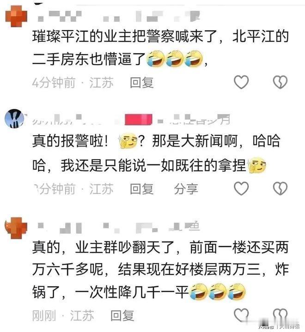The width and height of the screenshot is (305, 332).
Task: Dislike the first comment with broken heart
Action: [280, 82]
